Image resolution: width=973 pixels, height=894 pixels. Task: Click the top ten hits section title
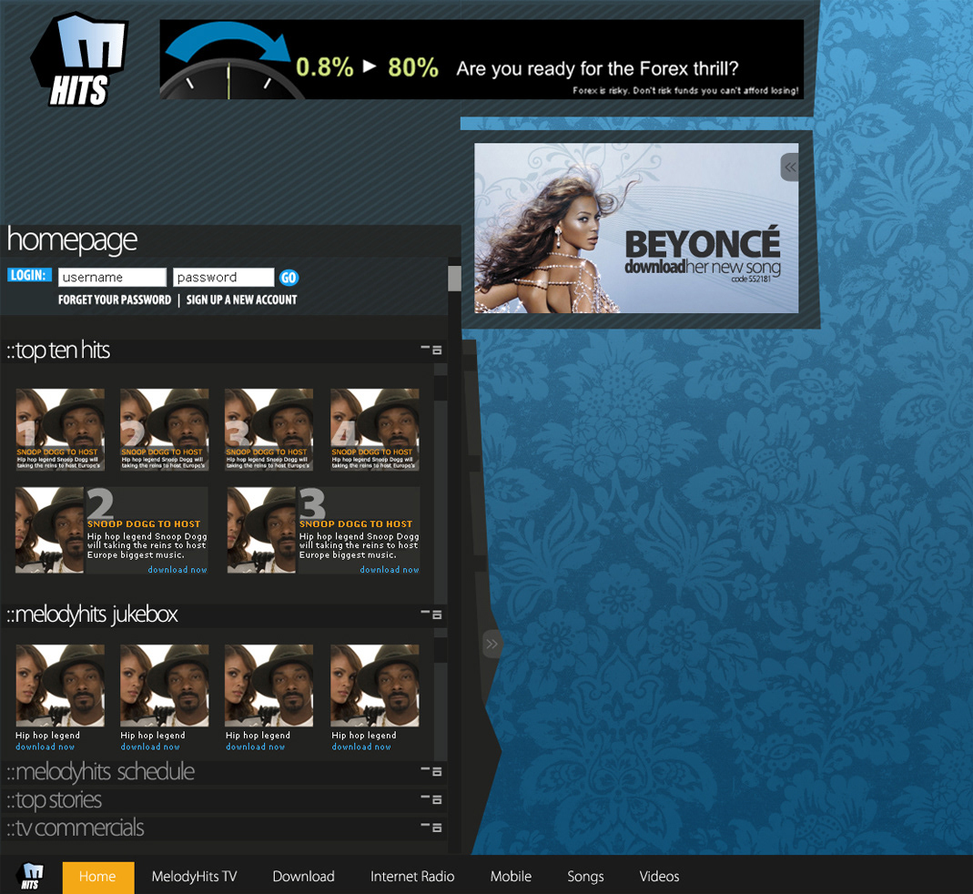tap(57, 350)
